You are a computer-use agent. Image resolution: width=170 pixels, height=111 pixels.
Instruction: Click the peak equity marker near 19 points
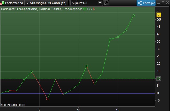click(x=86, y=66)
